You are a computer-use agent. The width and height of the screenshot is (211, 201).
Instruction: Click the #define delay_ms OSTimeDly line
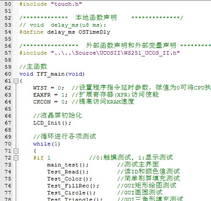click(65, 32)
